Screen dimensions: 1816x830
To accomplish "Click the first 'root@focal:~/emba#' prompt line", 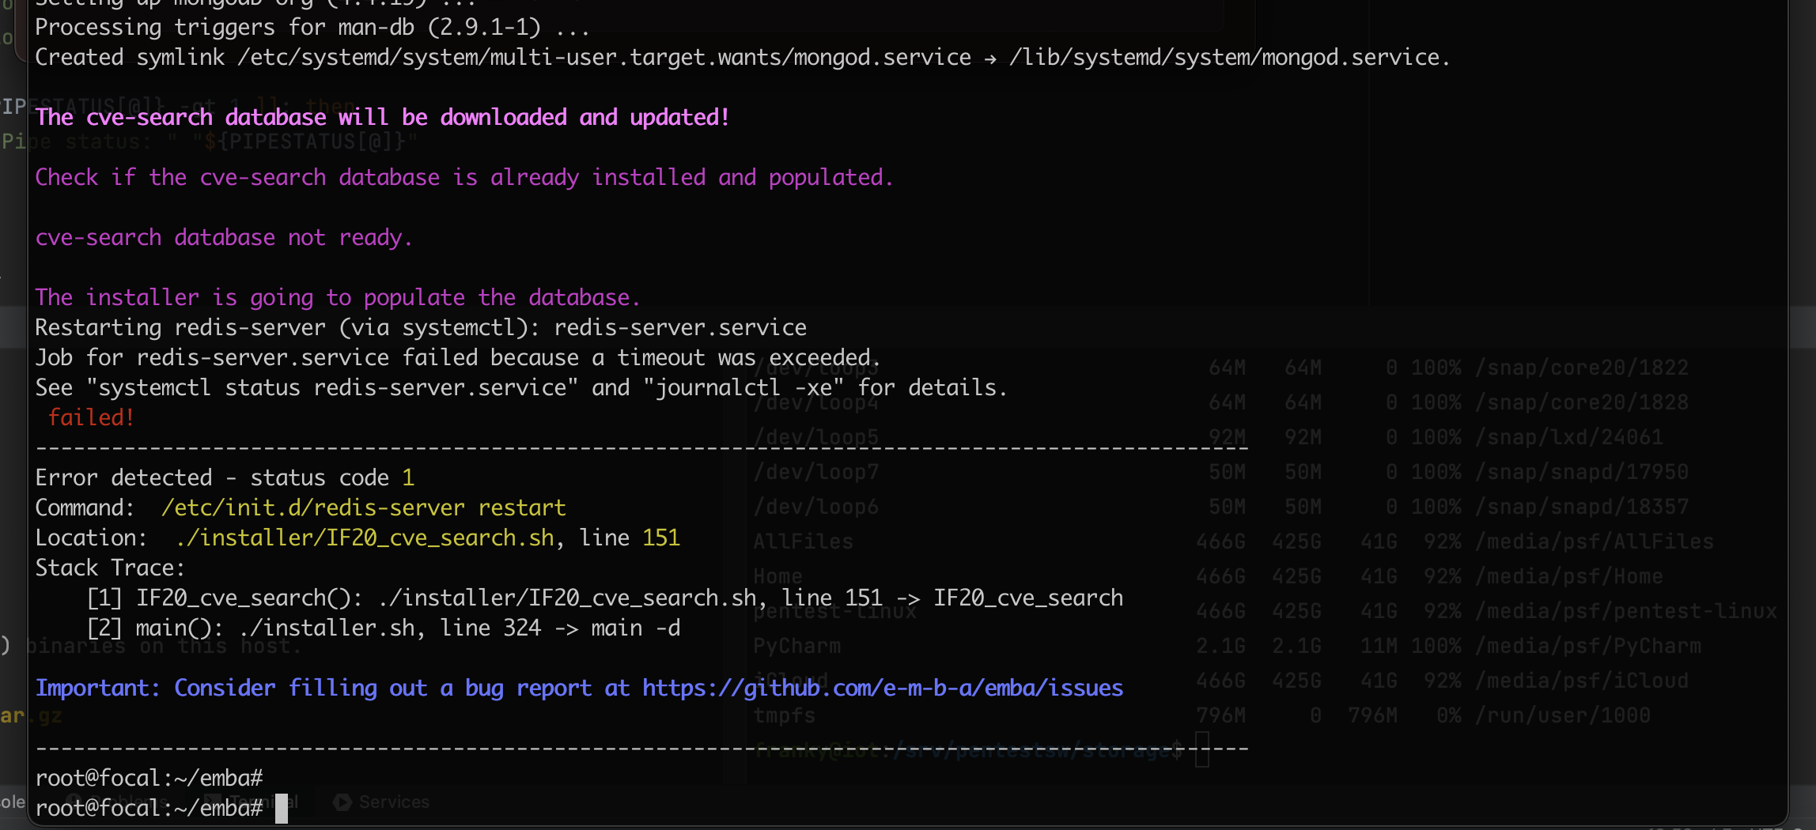I will coord(149,778).
